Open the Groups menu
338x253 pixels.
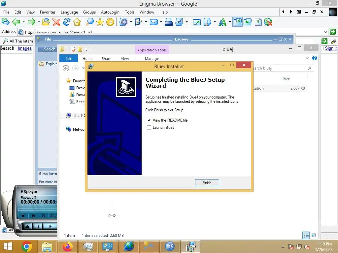coord(89,12)
